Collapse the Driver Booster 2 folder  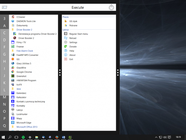pyautogui.click(x=24, y=29)
